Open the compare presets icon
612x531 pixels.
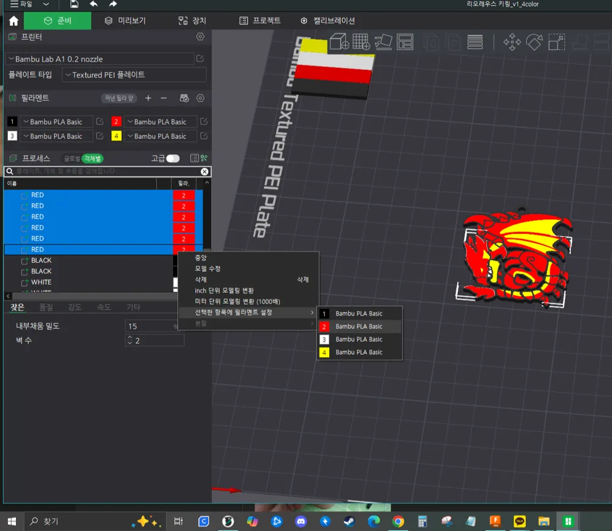pyautogui.click(x=204, y=158)
